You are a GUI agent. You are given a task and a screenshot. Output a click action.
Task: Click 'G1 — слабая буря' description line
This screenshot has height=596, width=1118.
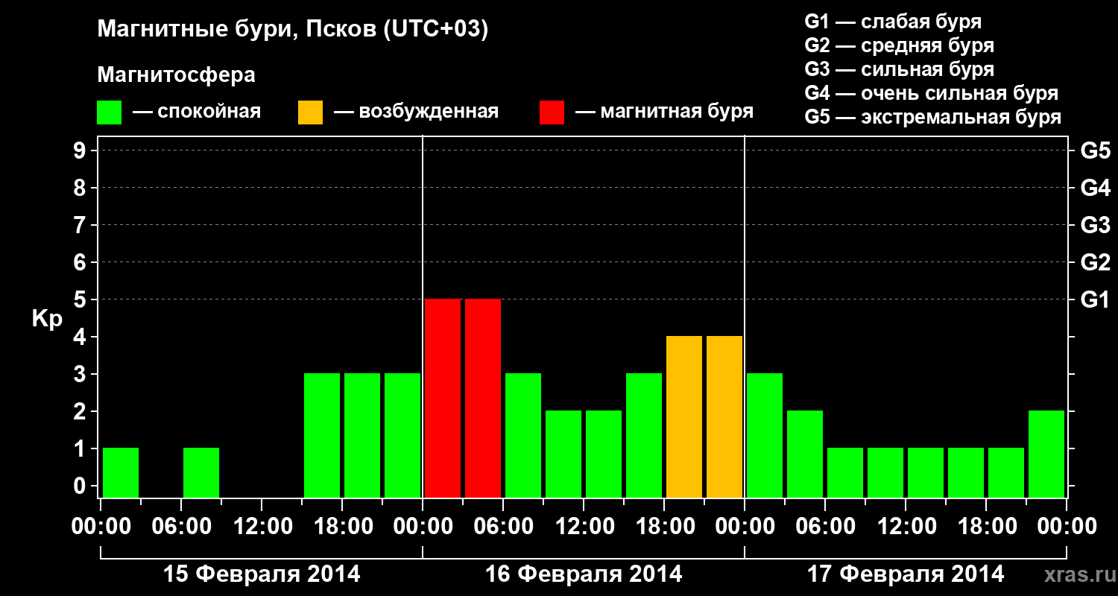[x=893, y=22]
